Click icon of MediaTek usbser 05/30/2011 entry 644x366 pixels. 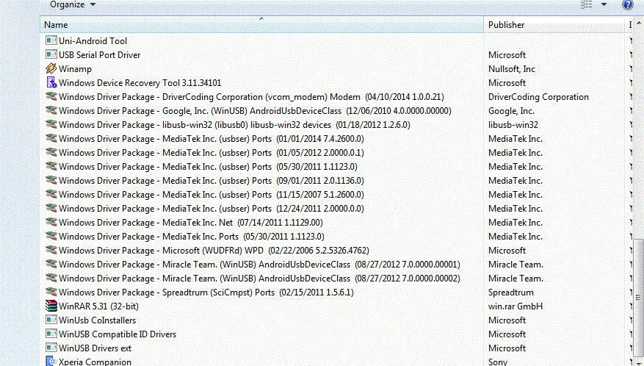click(x=51, y=166)
